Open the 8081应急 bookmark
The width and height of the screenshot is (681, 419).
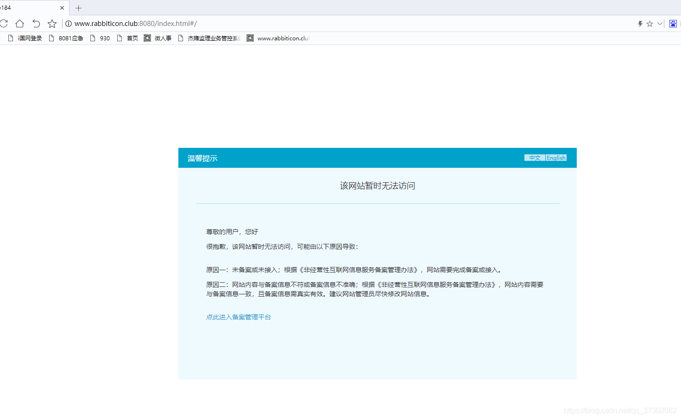[66, 38]
